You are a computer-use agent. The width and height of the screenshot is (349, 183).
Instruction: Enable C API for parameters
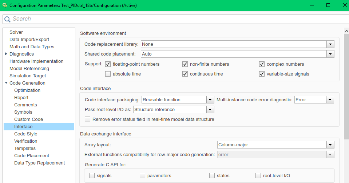pyautogui.click(x=142, y=176)
